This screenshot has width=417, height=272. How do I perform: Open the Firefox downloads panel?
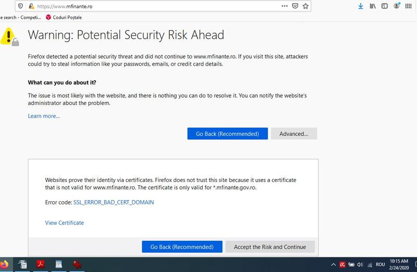click(x=361, y=6)
